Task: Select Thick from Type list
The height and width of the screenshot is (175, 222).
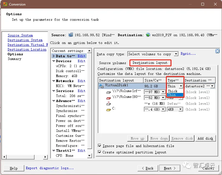Action: [175, 91]
